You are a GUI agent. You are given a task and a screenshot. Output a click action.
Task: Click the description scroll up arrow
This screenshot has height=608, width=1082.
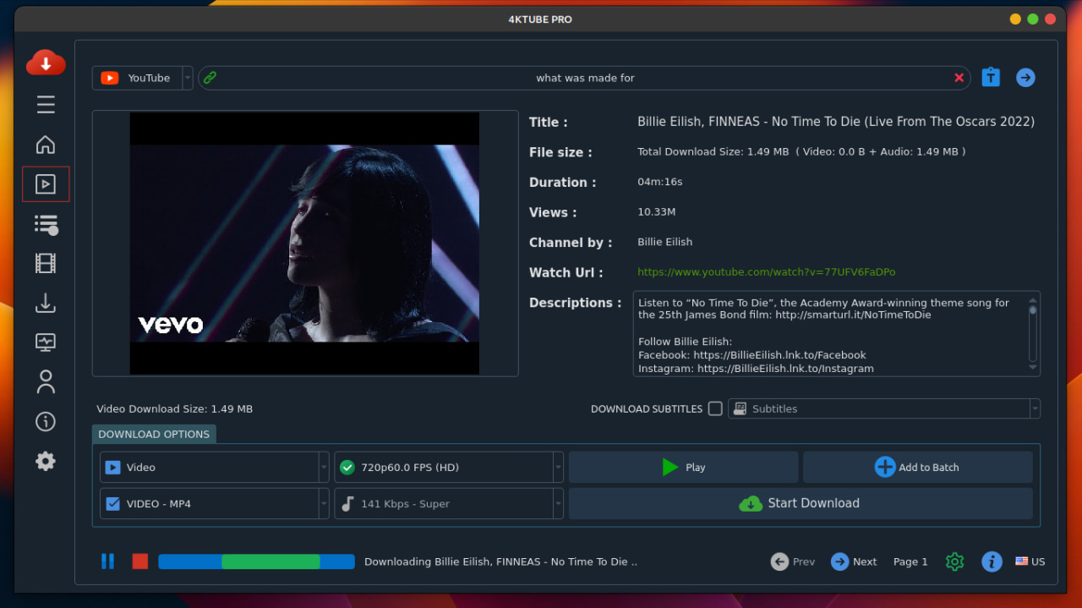point(1032,300)
